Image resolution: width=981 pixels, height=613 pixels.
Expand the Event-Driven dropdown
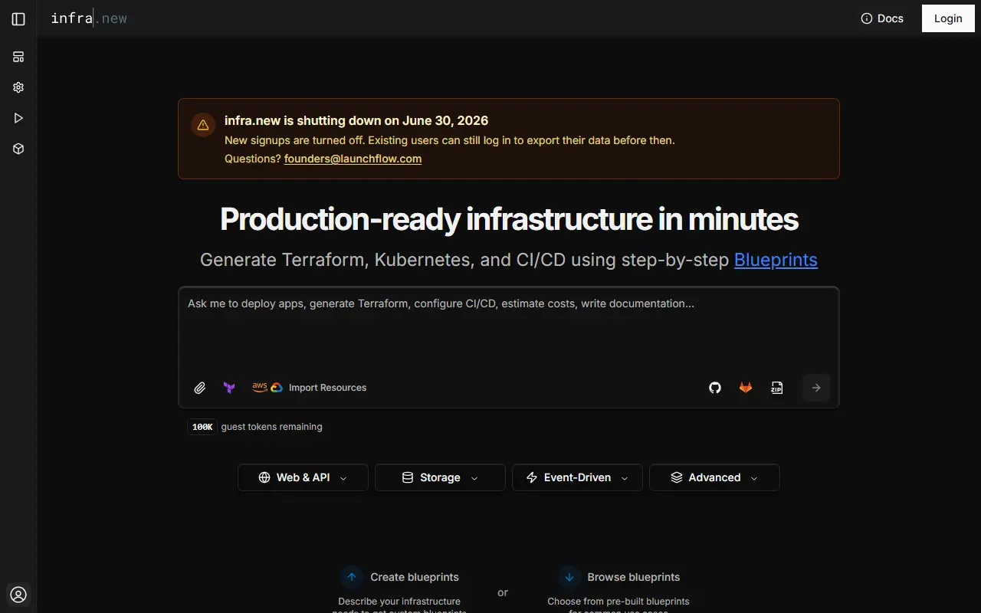(577, 477)
